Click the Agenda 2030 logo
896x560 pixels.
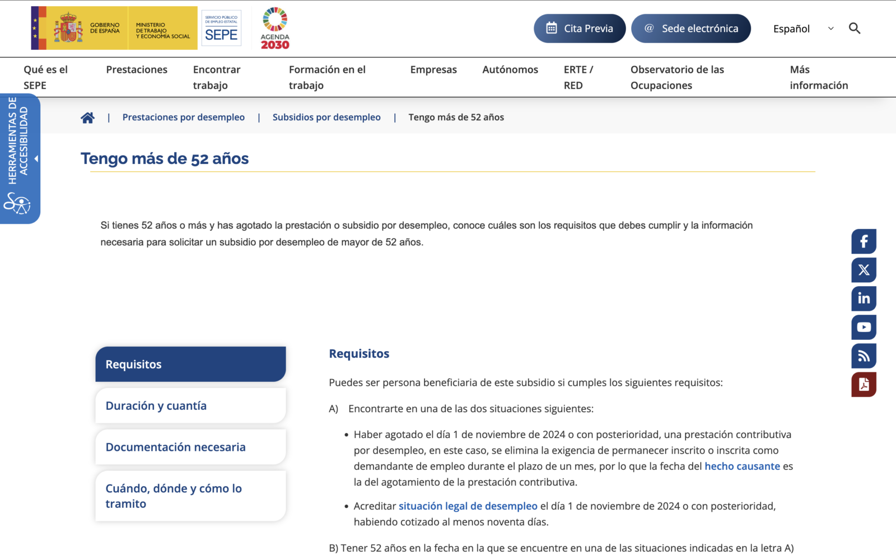(x=275, y=28)
